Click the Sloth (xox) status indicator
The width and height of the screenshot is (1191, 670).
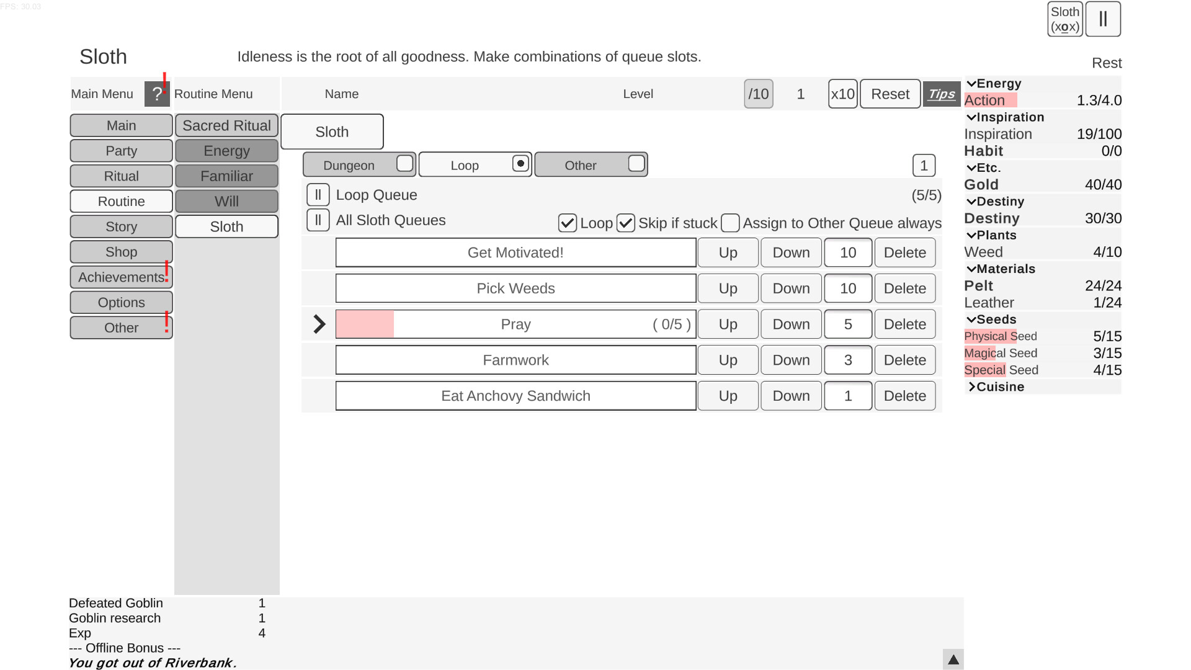point(1064,19)
